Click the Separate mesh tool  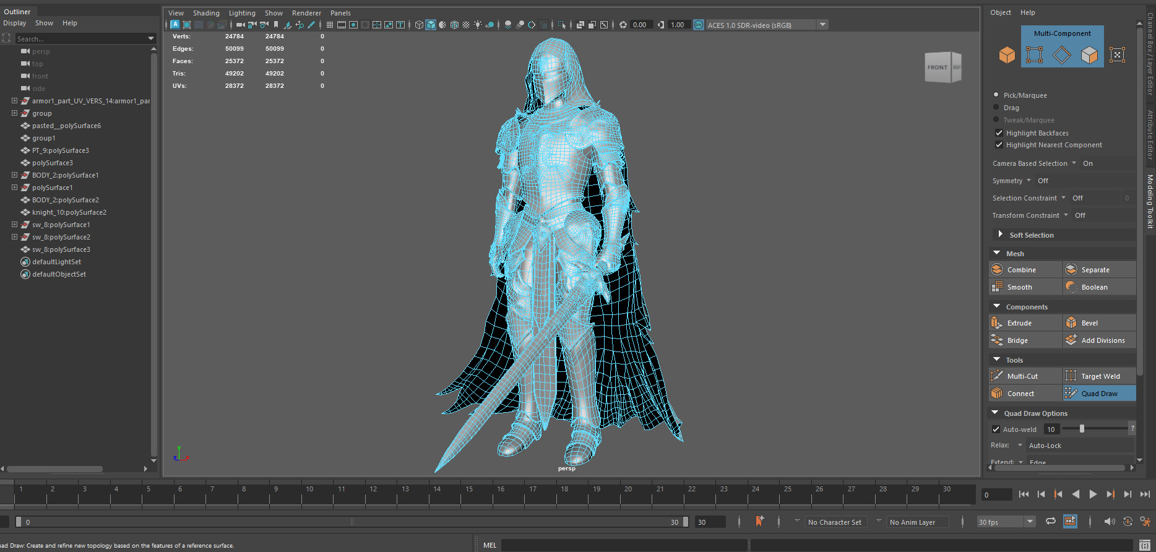click(x=1099, y=270)
